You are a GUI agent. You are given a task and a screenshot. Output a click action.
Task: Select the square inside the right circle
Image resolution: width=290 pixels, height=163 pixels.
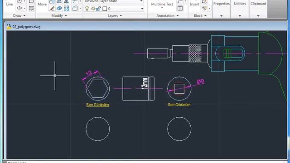(179, 89)
